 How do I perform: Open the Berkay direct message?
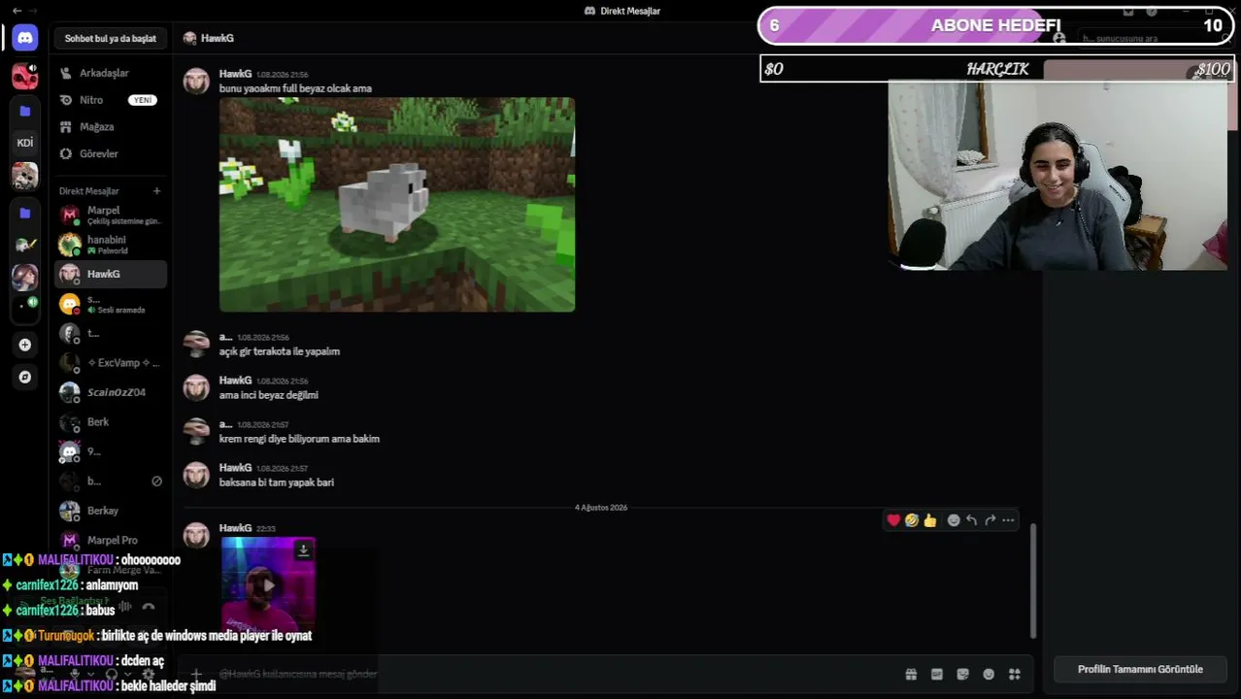[111, 511]
